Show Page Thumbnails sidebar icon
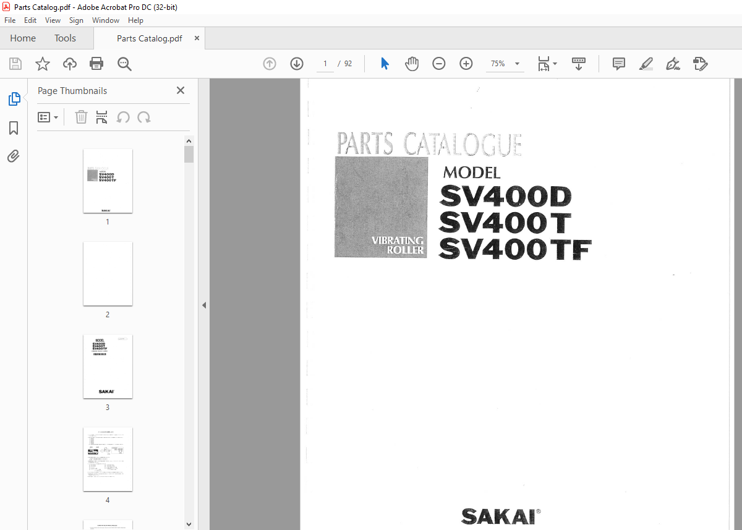 14,99
